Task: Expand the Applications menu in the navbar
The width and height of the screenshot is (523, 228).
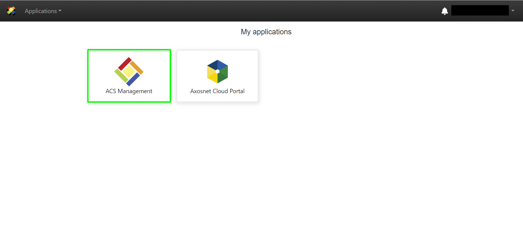Action: (x=41, y=11)
